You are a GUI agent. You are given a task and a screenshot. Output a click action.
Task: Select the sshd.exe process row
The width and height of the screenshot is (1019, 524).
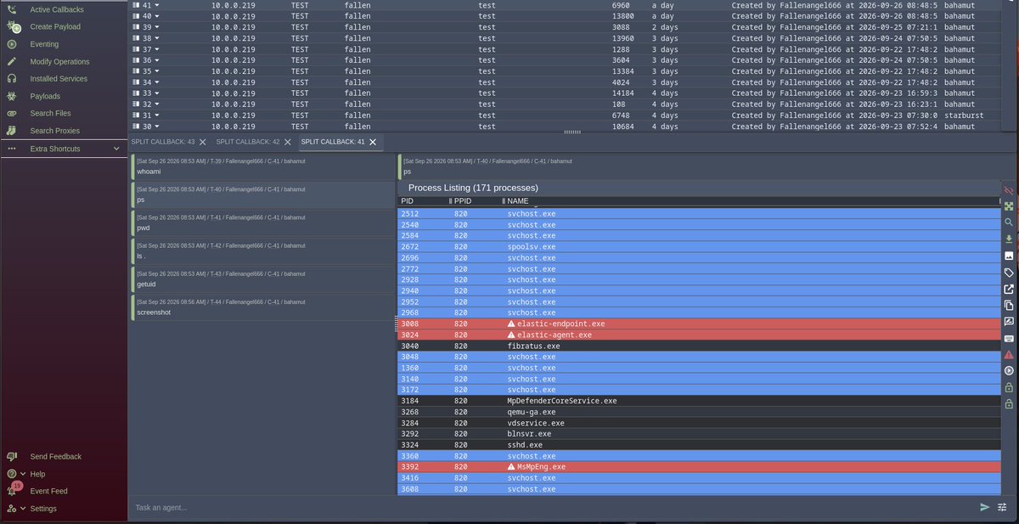click(699, 445)
